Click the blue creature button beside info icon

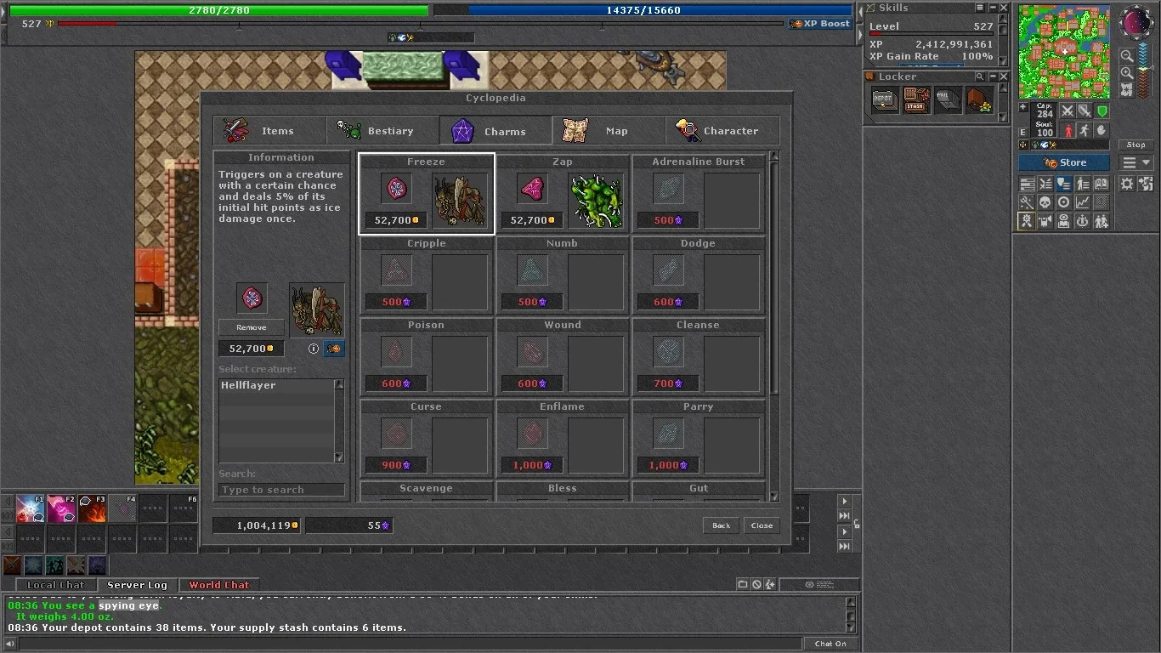pos(335,349)
